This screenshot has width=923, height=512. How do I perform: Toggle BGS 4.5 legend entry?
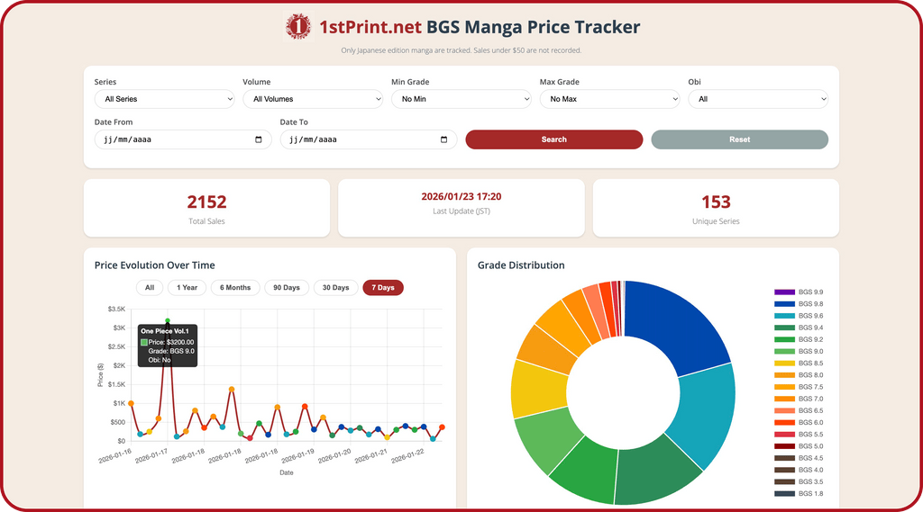(799, 458)
